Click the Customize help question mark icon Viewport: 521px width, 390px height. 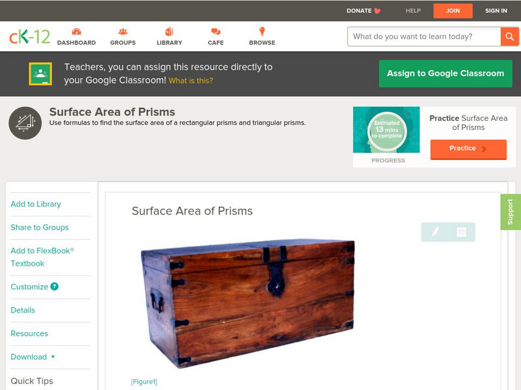tap(55, 287)
